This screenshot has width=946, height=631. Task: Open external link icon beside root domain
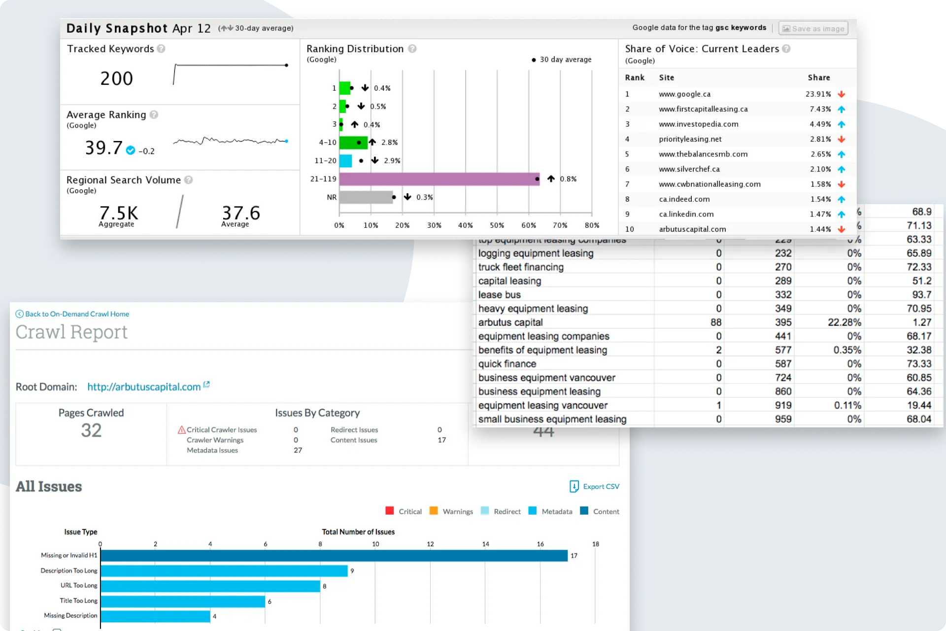[x=206, y=385]
